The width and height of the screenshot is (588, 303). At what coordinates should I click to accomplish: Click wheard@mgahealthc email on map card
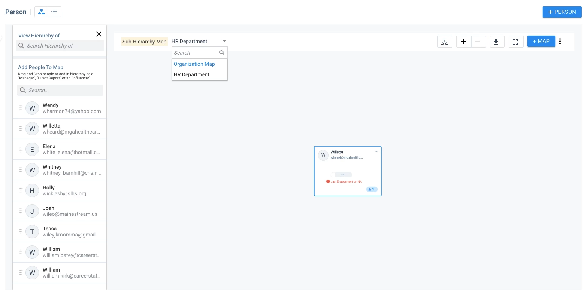346,157
